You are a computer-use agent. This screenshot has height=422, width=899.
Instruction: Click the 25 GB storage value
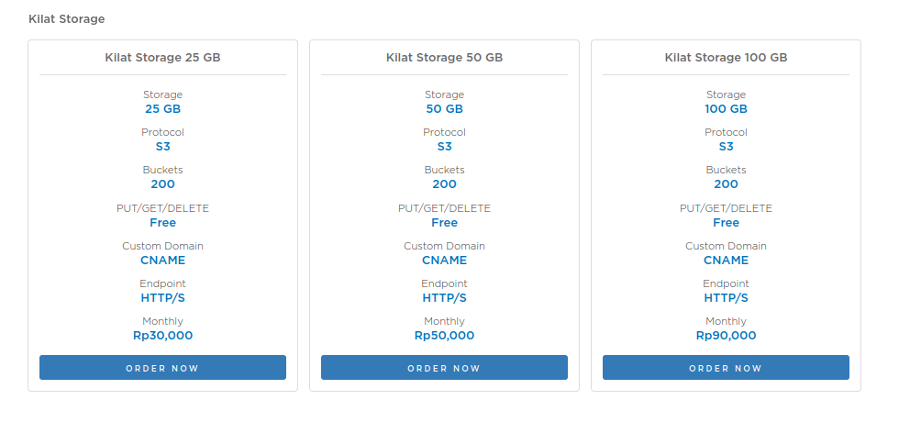pyautogui.click(x=162, y=109)
